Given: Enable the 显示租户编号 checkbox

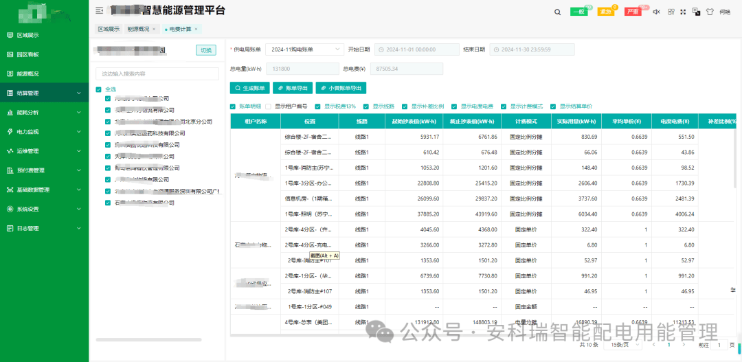Looking at the screenshot, I should click(269, 106).
